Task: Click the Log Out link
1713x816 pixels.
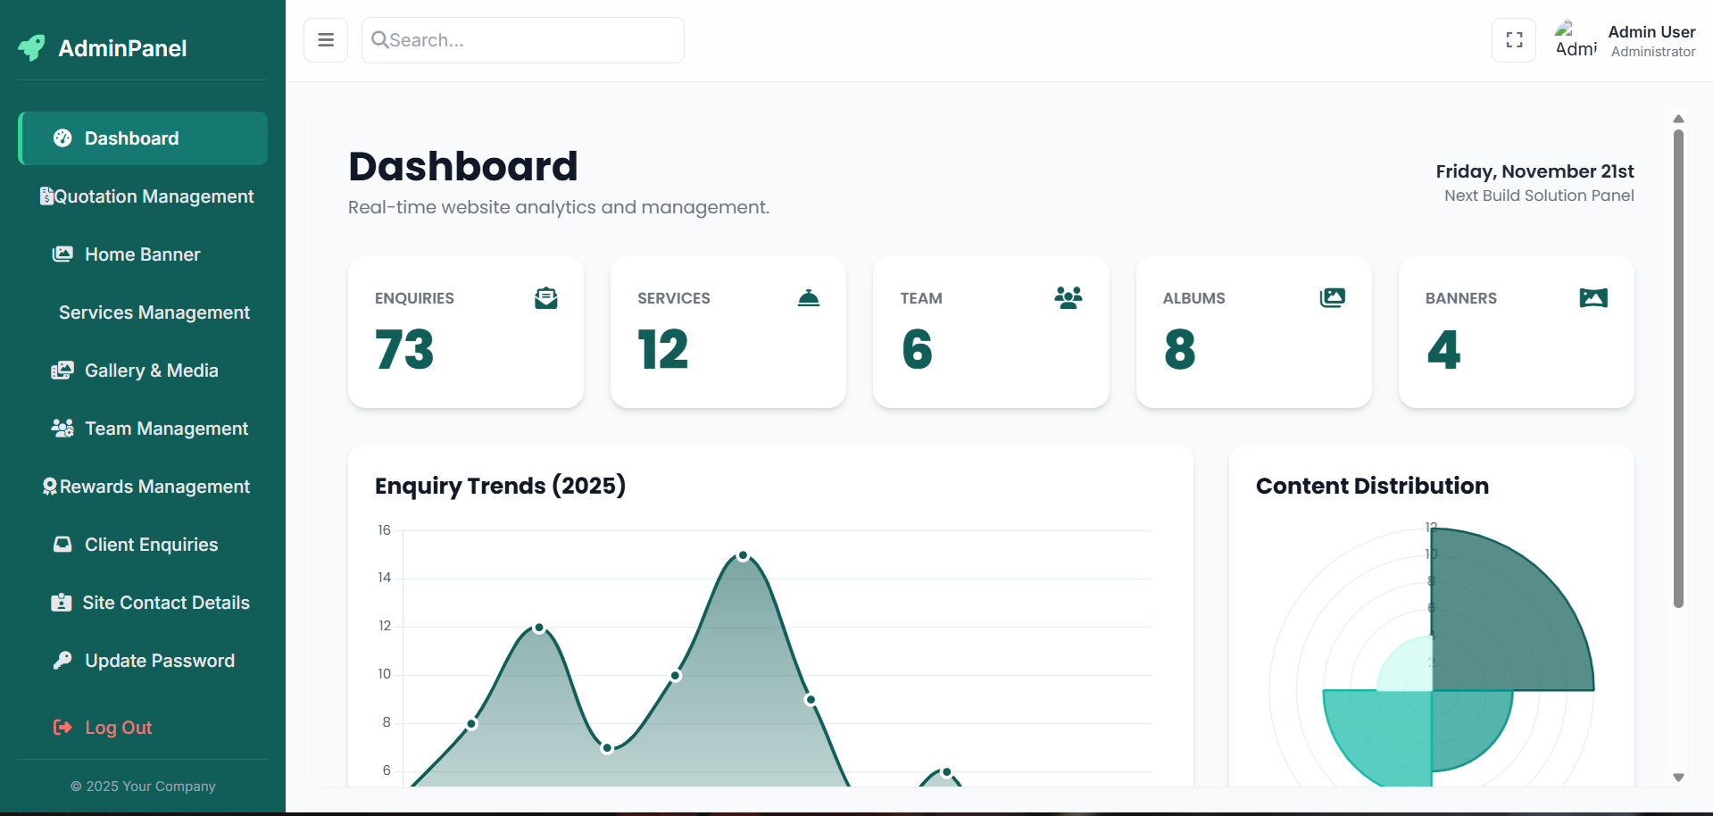Action: tap(118, 728)
